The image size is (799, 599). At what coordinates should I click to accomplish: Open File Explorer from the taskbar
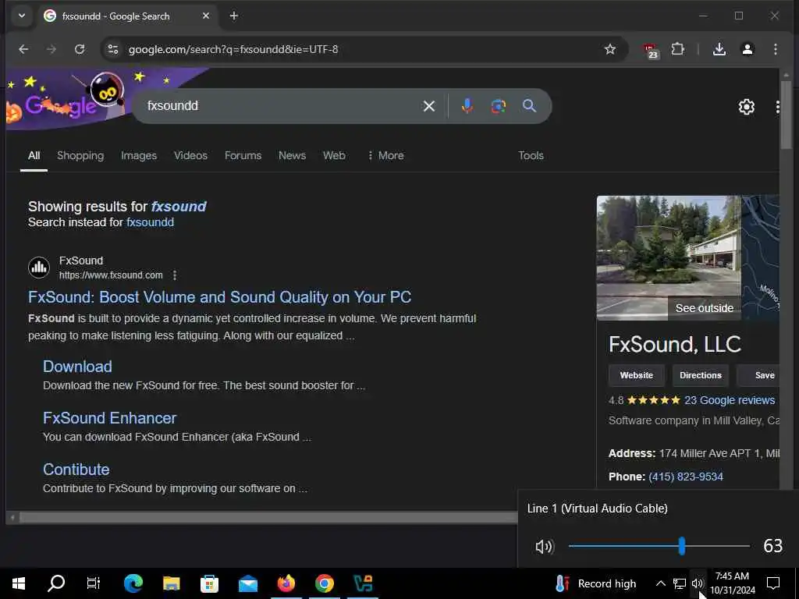[x=171, y=583]
